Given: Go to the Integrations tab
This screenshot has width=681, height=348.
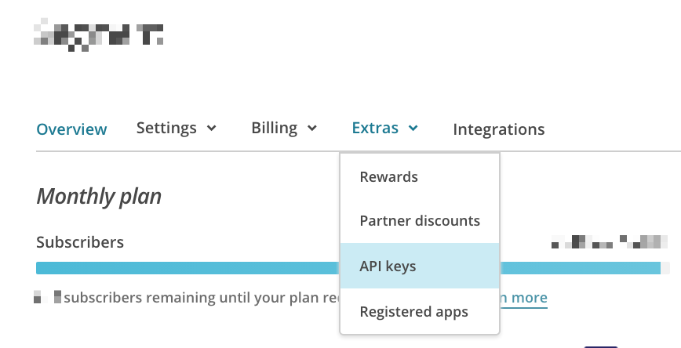Looking at the screenshot, I should point(498,129).
